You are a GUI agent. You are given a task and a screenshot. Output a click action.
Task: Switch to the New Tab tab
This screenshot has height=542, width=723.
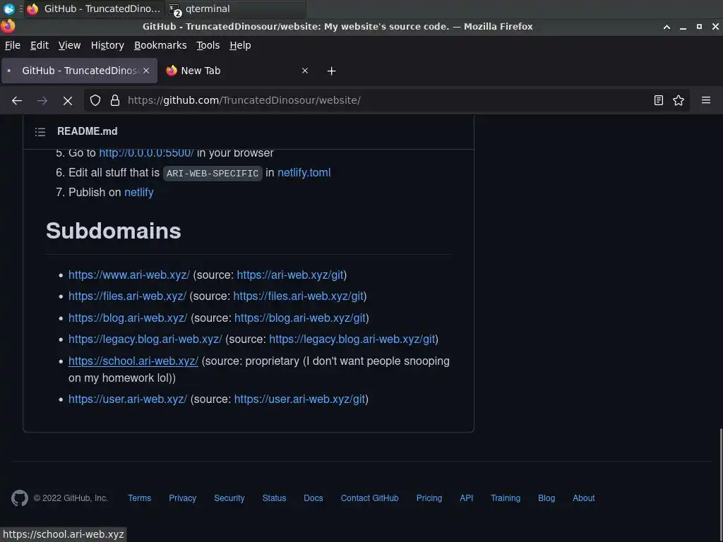pos(237,71)
